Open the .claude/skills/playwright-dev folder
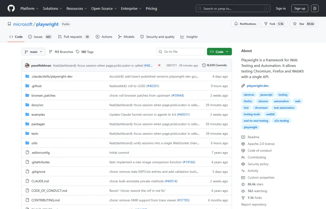 52,76
